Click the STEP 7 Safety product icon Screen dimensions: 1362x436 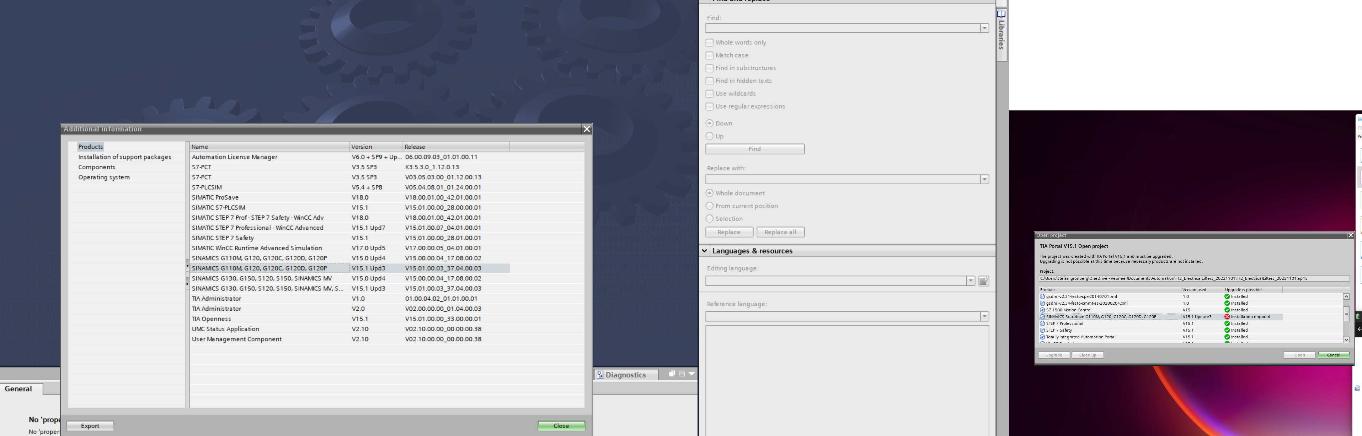click(1042, 331)
